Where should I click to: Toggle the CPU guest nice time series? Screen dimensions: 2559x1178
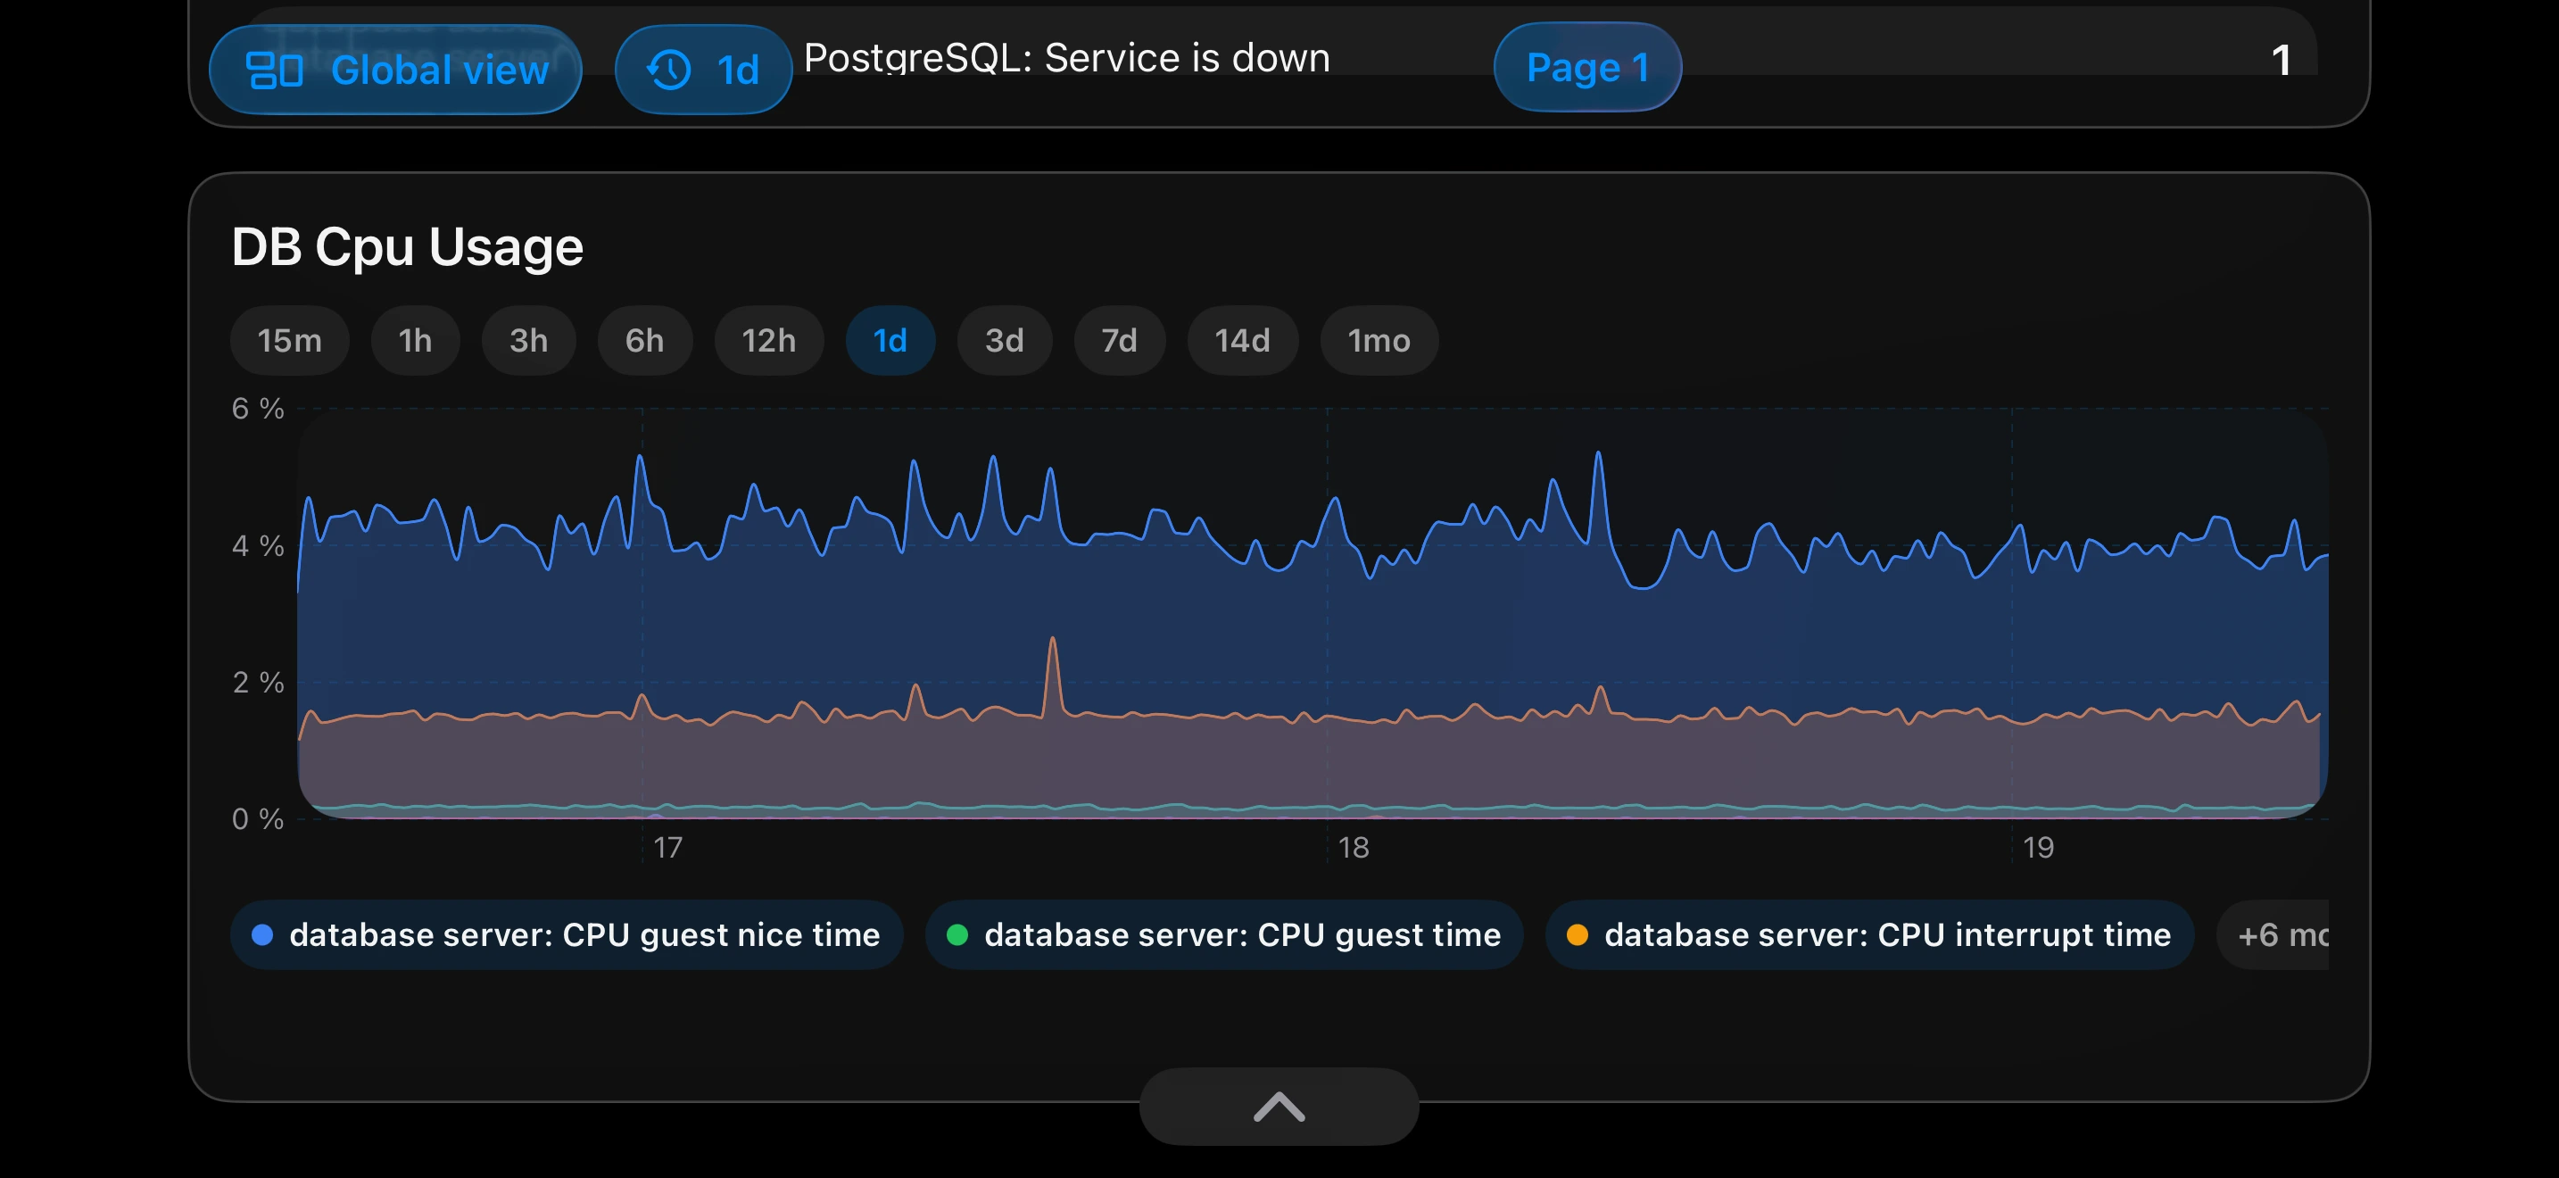click(x=567, y=933)
